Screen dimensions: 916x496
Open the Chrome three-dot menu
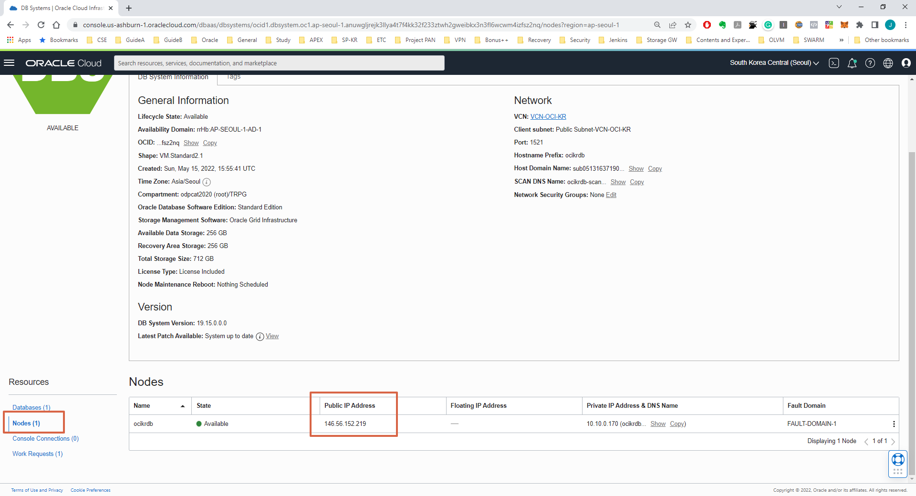click(906, 25)
